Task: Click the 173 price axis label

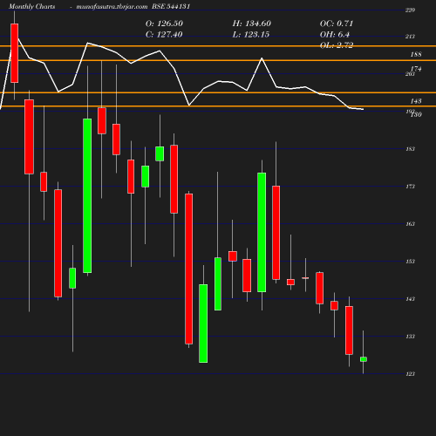Action: click(410, 187)
